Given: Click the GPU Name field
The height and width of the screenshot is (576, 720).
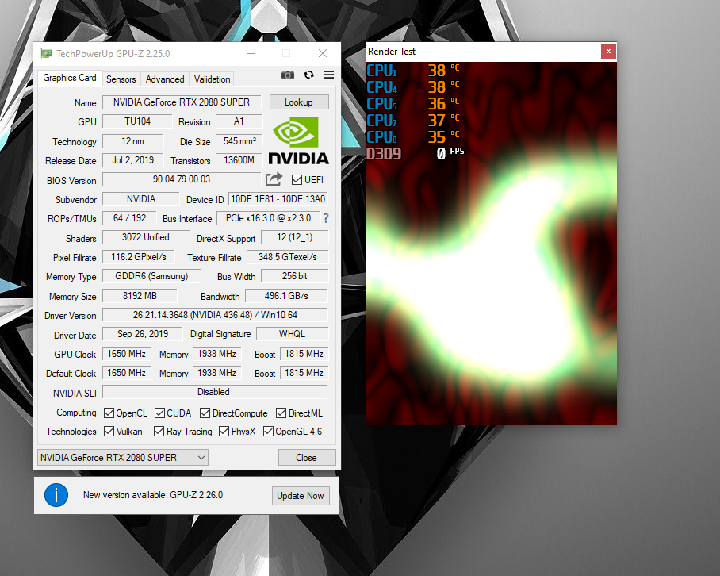Looking at the screenshot, I should 182,102.
